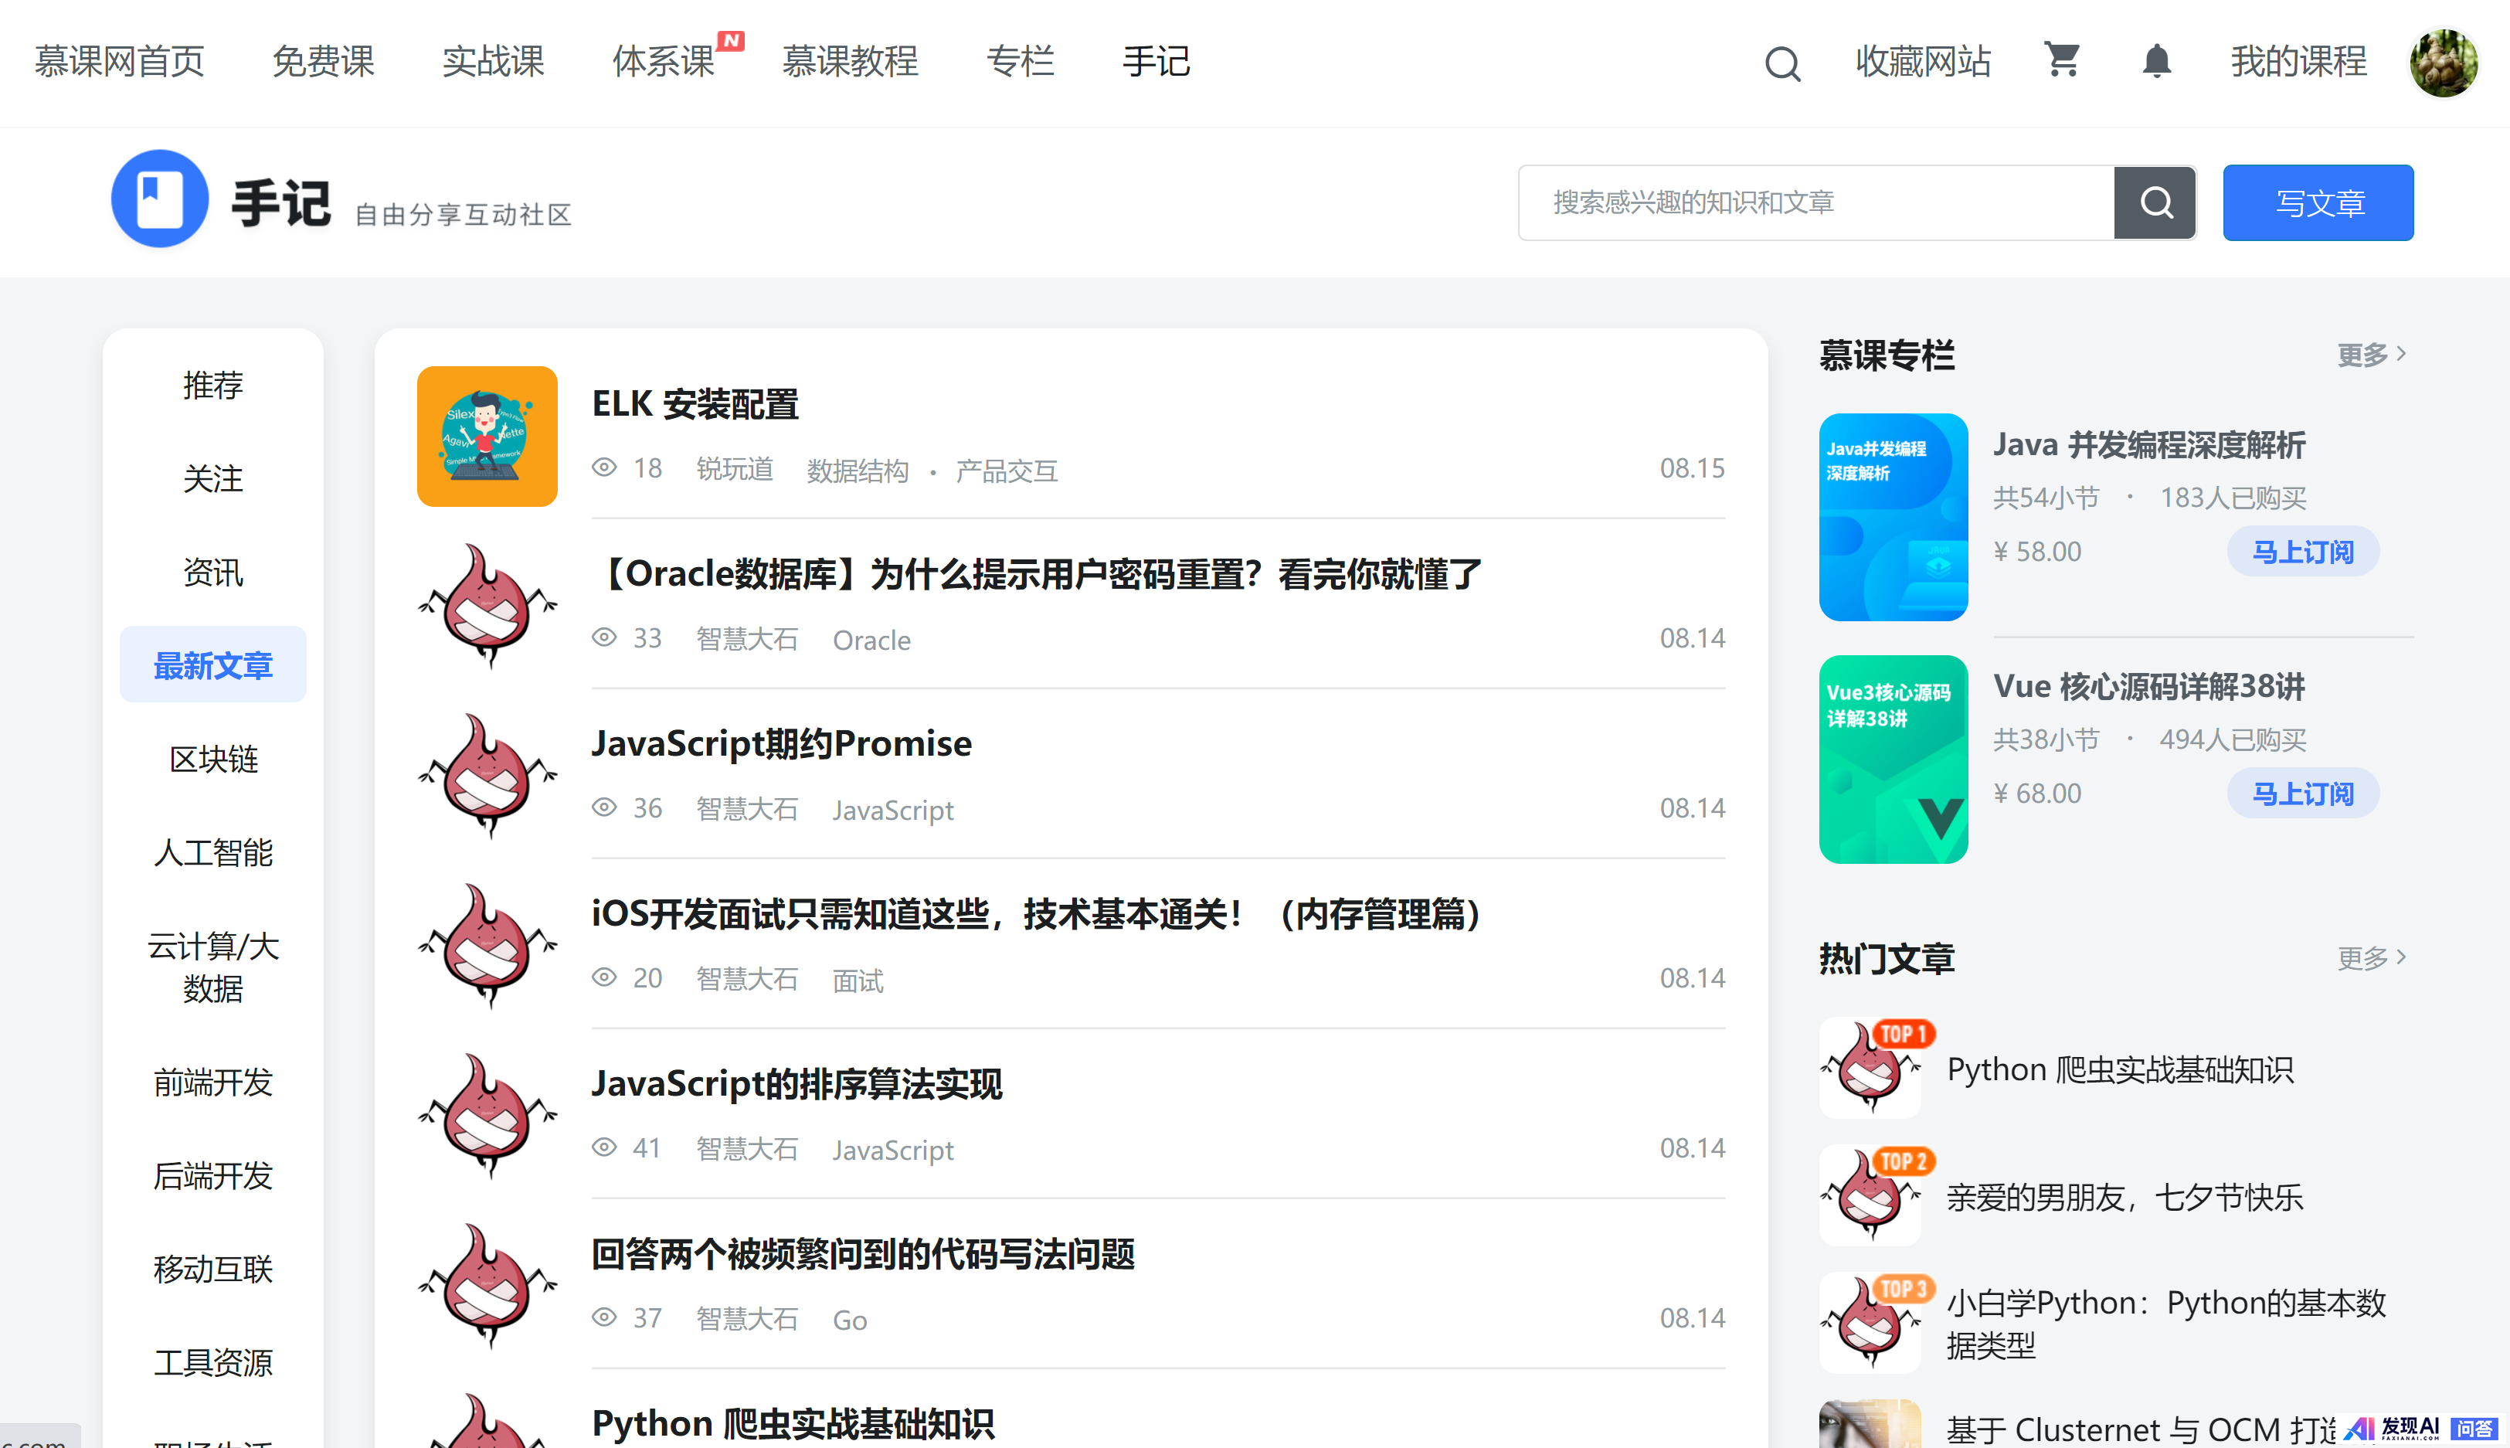2510x1448 pixels.
Task: Click 发现AI 问答 floating badge
Action: (2423, 1429)
